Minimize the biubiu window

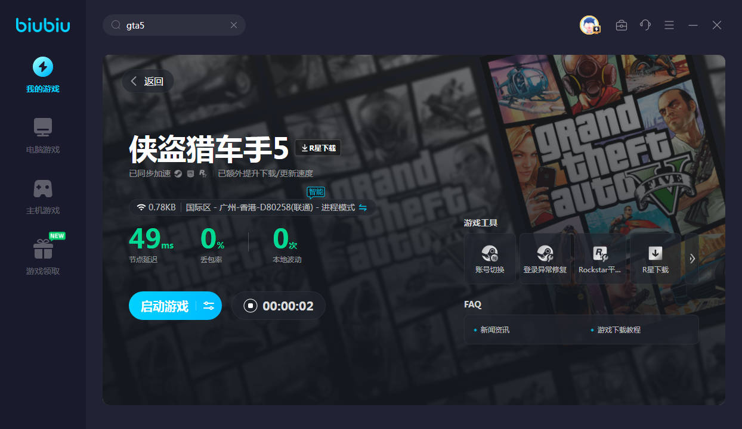click(693, 25)
